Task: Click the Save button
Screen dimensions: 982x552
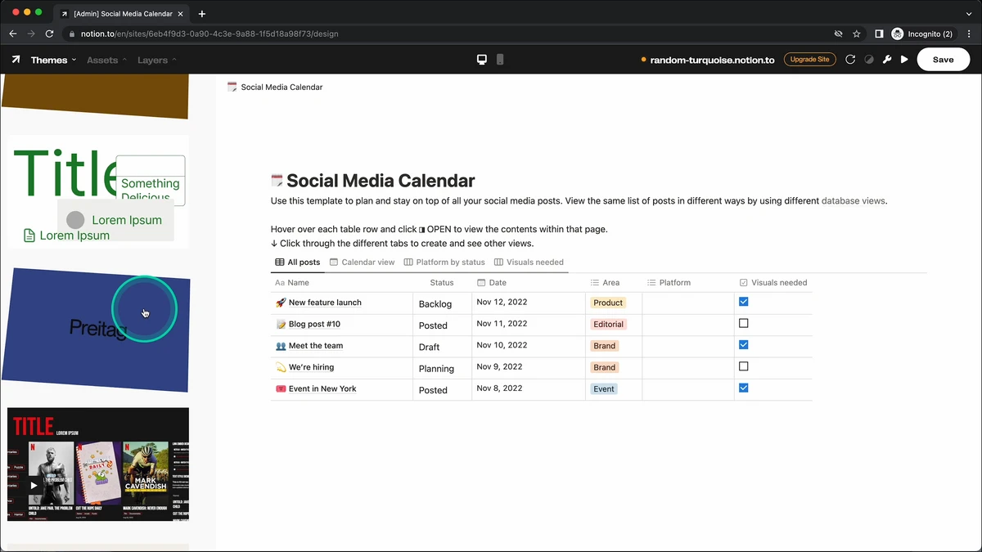Action: [944, 60]
